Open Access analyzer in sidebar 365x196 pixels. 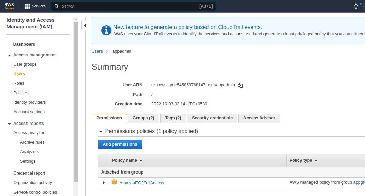tap(29, 133)
